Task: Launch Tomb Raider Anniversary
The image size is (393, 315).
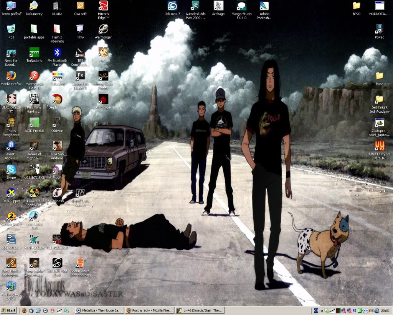Action: [x=34, y=268]
